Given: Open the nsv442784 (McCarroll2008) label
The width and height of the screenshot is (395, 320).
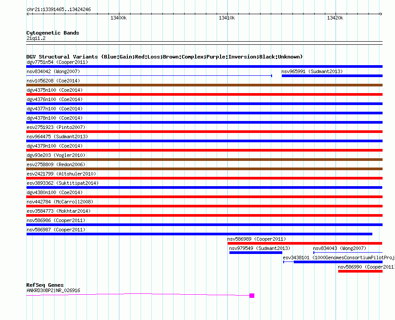Looking at the screenshot, I should [60, 202].
